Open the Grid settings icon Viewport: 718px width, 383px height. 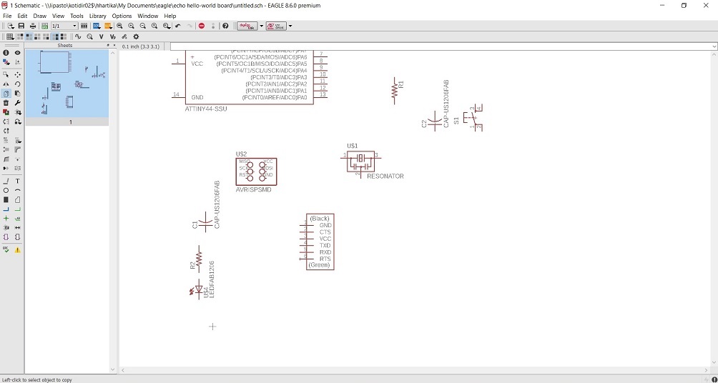[x=9, y=36]
